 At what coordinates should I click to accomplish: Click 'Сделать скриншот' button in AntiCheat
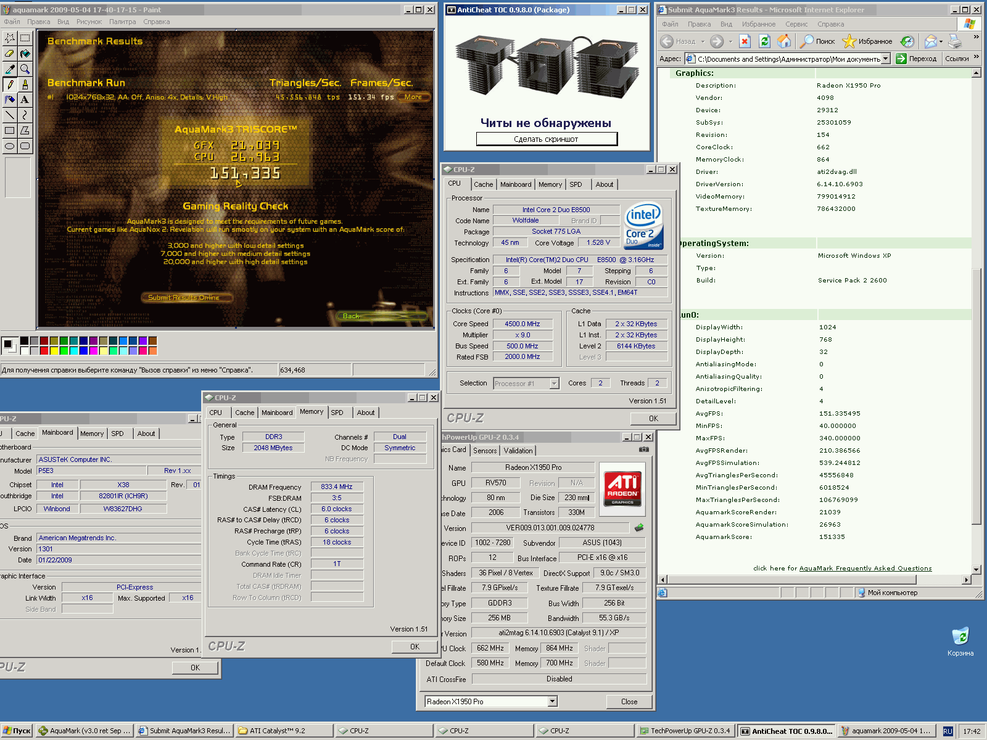point(547,139)
